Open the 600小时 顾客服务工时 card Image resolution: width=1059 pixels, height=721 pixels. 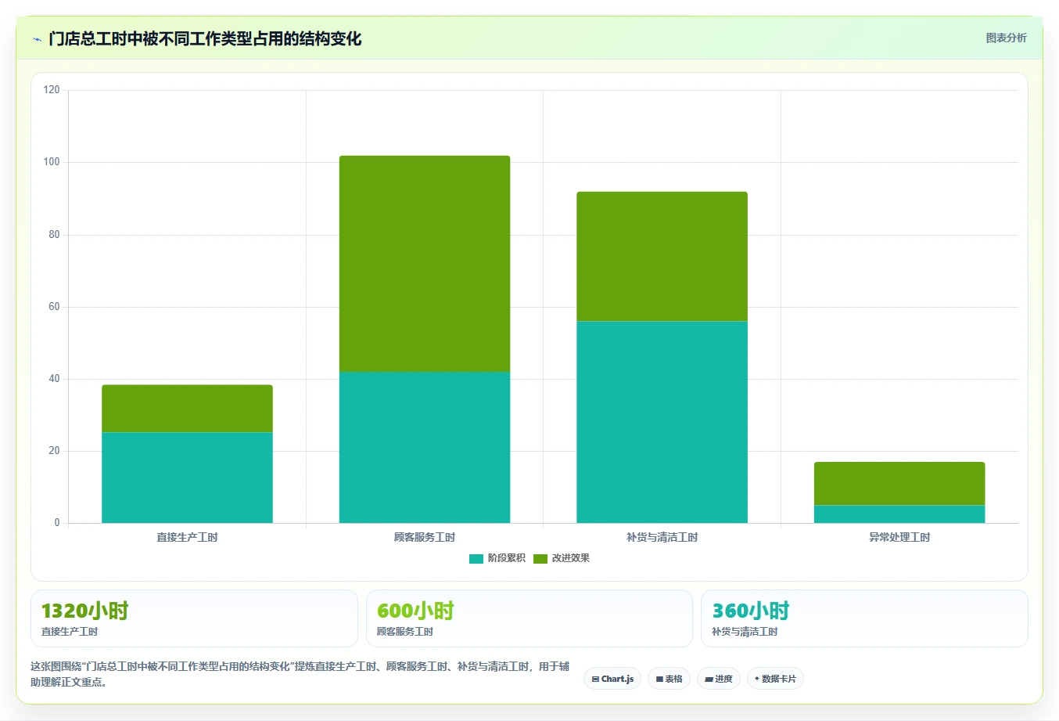[529, 618]
